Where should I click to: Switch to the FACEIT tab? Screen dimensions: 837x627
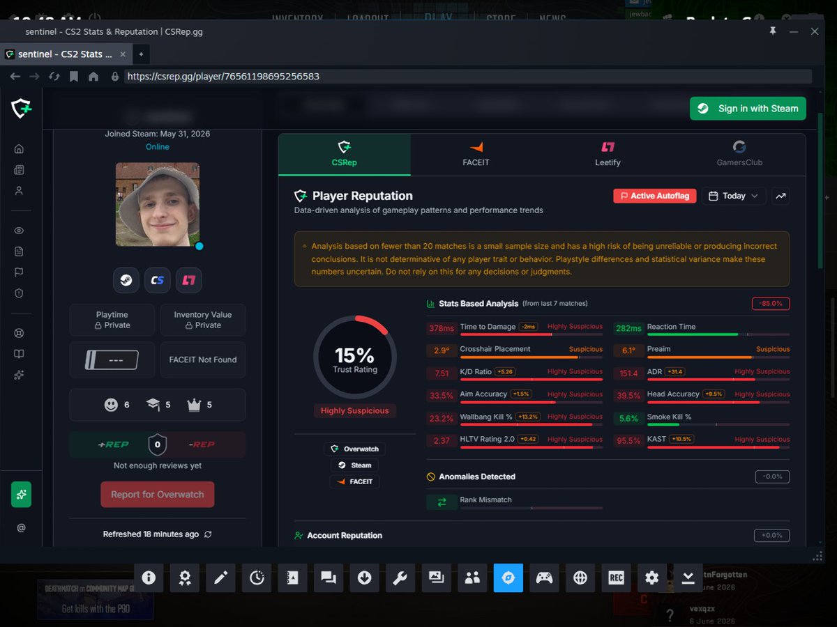pos(476,154)
